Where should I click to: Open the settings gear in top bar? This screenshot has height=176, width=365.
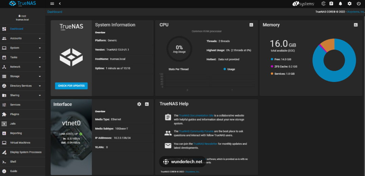click(x=349, y=4)
